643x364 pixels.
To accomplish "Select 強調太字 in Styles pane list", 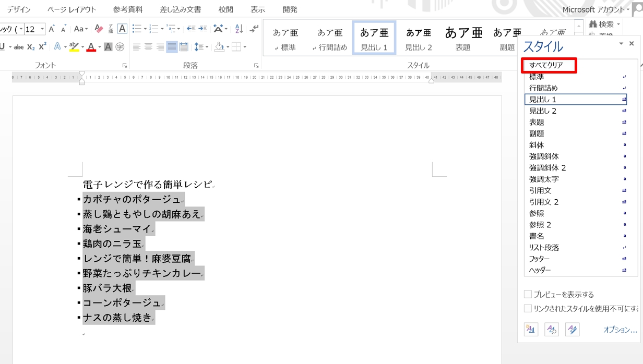I will [576, 179].
